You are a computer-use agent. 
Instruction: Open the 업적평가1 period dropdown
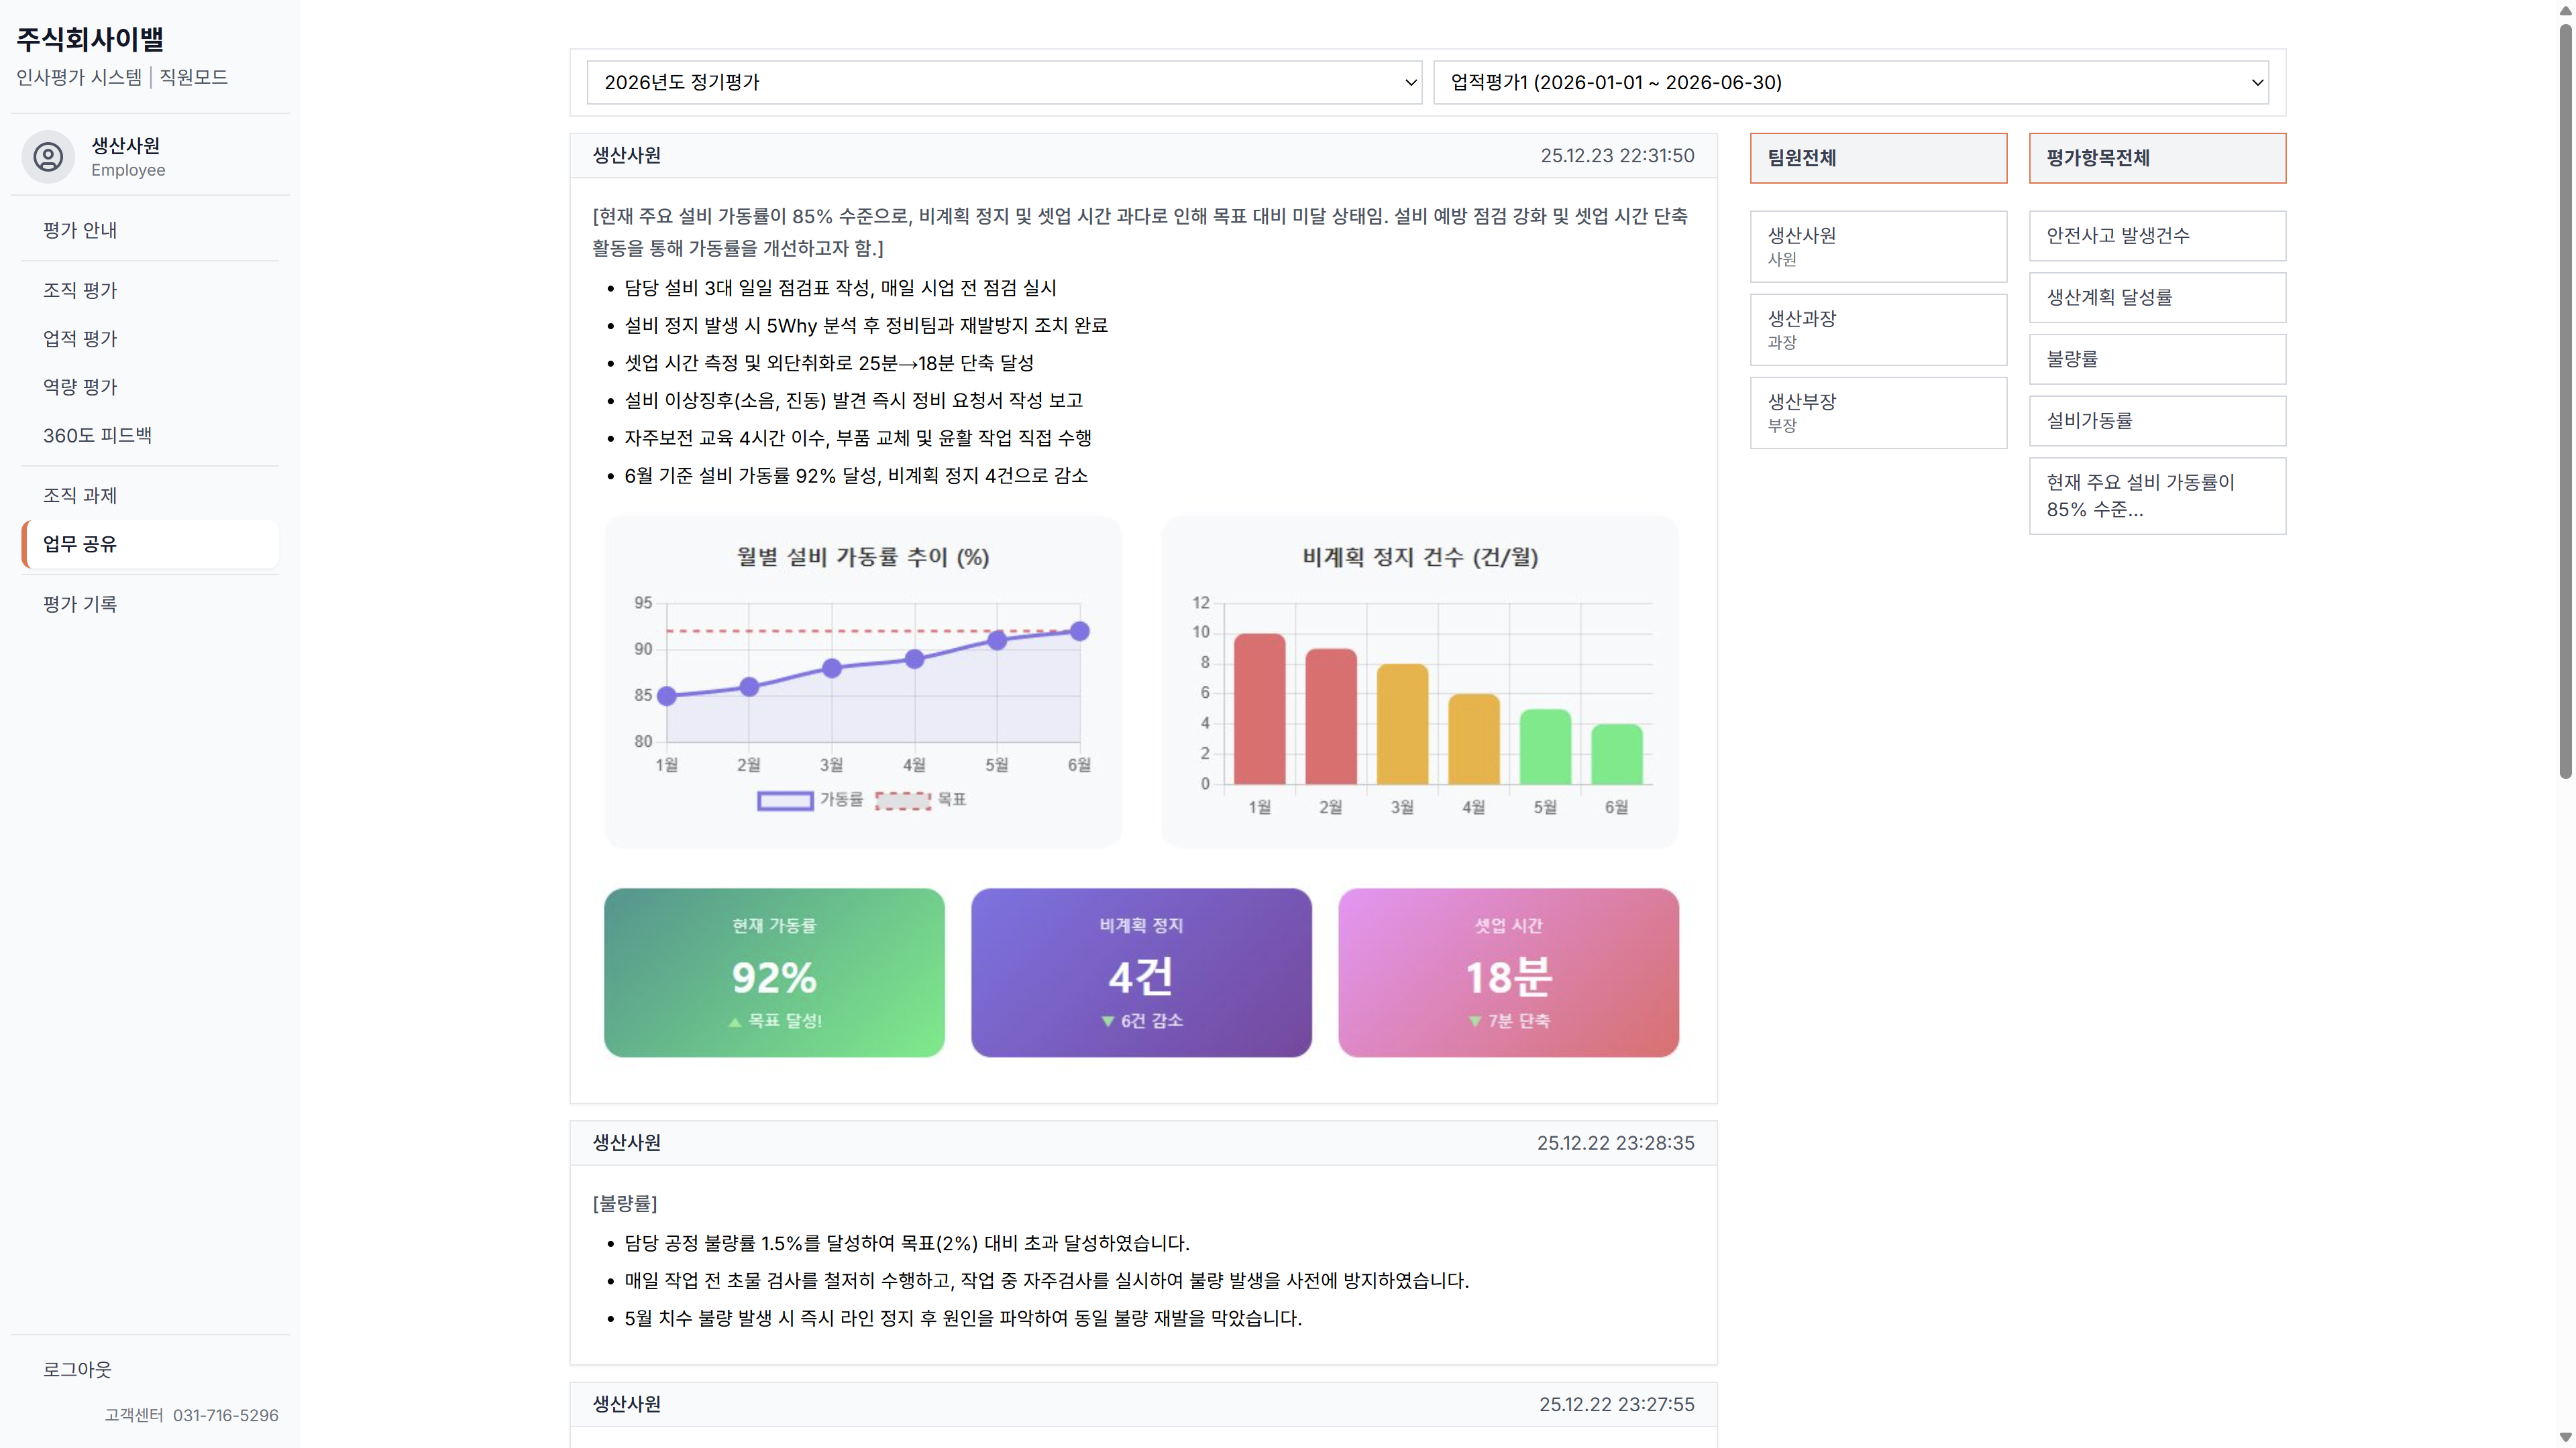click(x=1850, y=82)
